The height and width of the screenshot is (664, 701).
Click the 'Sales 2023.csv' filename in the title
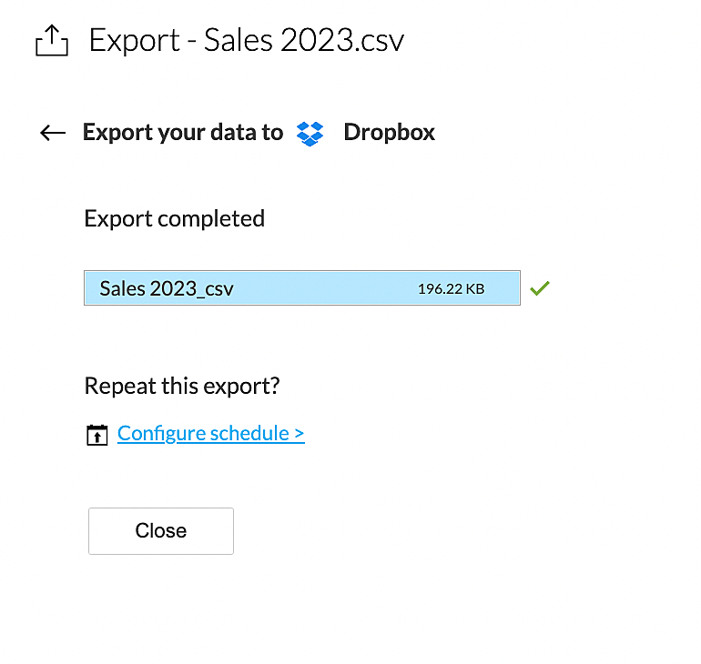coord(304,41)
